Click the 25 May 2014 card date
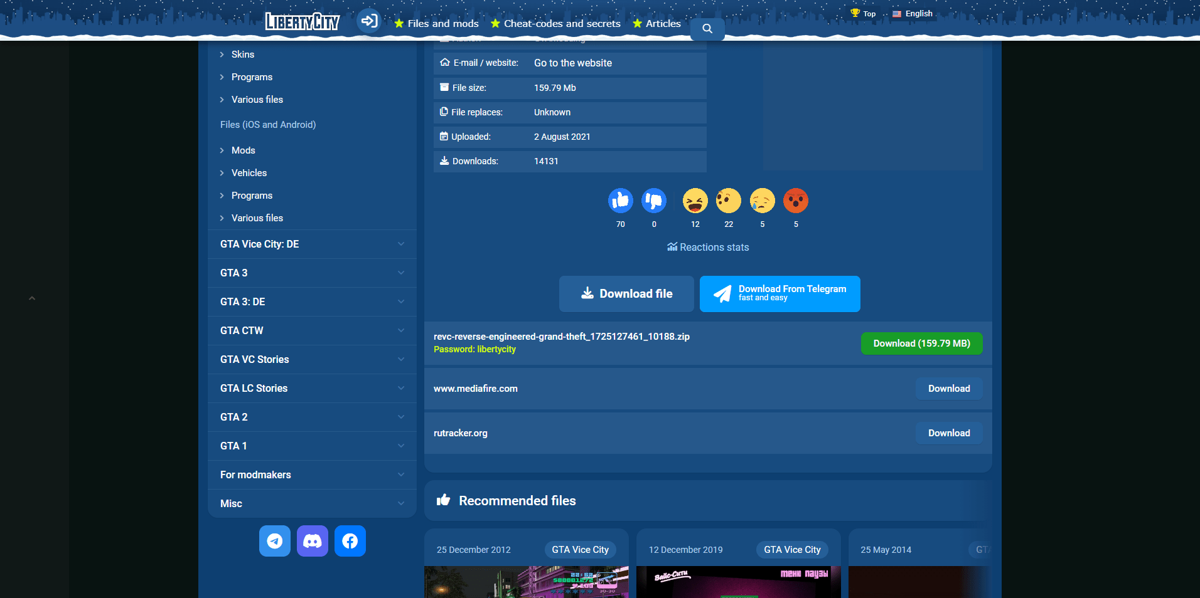Screen dimensions: 1200x598 pos(886,550)
